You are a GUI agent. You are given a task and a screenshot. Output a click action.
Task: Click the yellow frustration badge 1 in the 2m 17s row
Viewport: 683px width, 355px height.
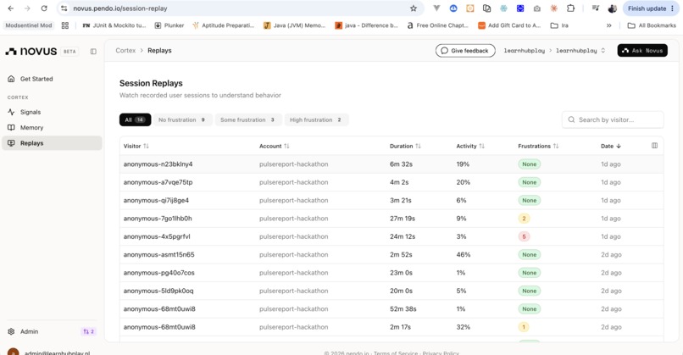point(524,327)
